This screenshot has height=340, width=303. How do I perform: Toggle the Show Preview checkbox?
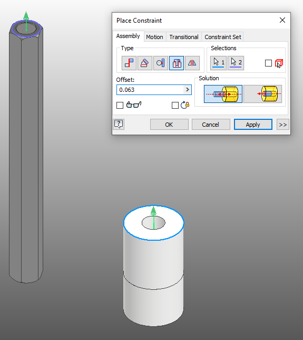pos(120,106)
